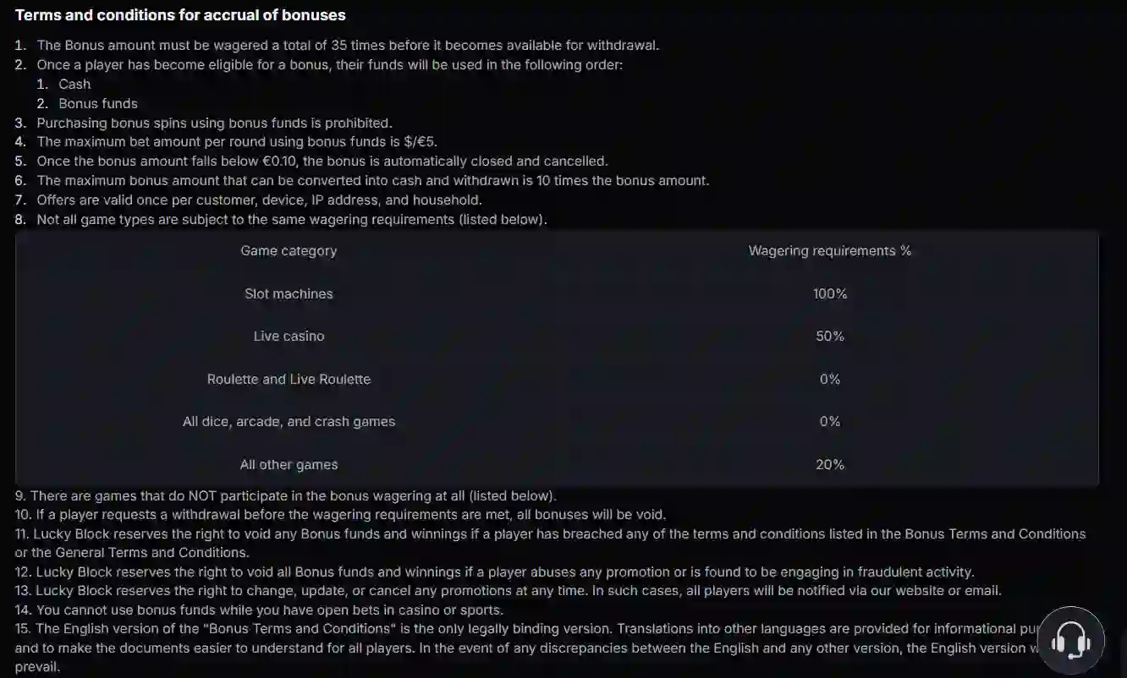Click the 'Cash' sub-list item
This screenshot has height=678, width=1127.
pyautogui.click(x=74, y=84)
